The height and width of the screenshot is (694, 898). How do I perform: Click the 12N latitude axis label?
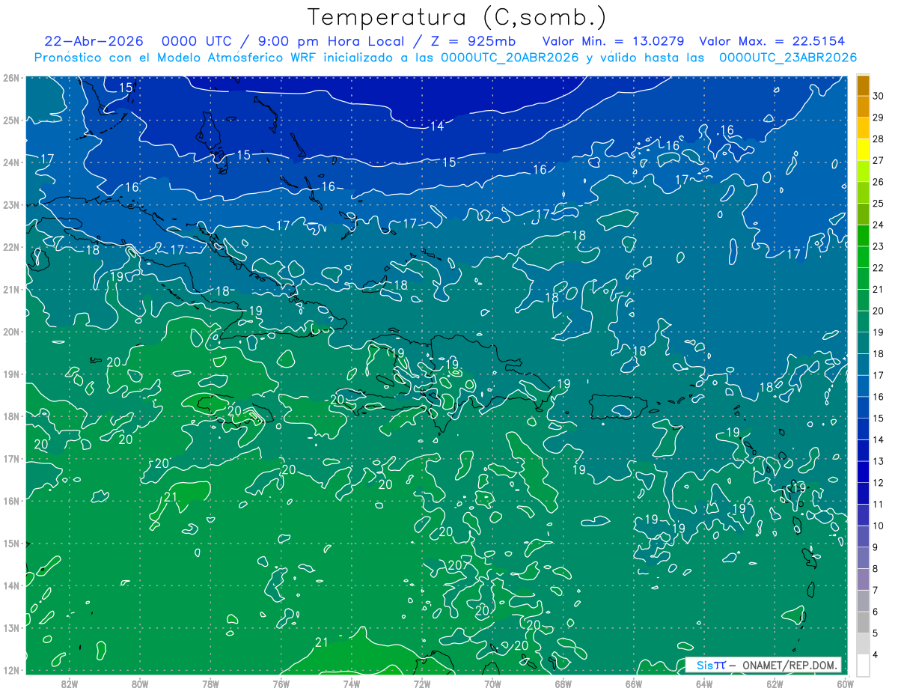10,670
